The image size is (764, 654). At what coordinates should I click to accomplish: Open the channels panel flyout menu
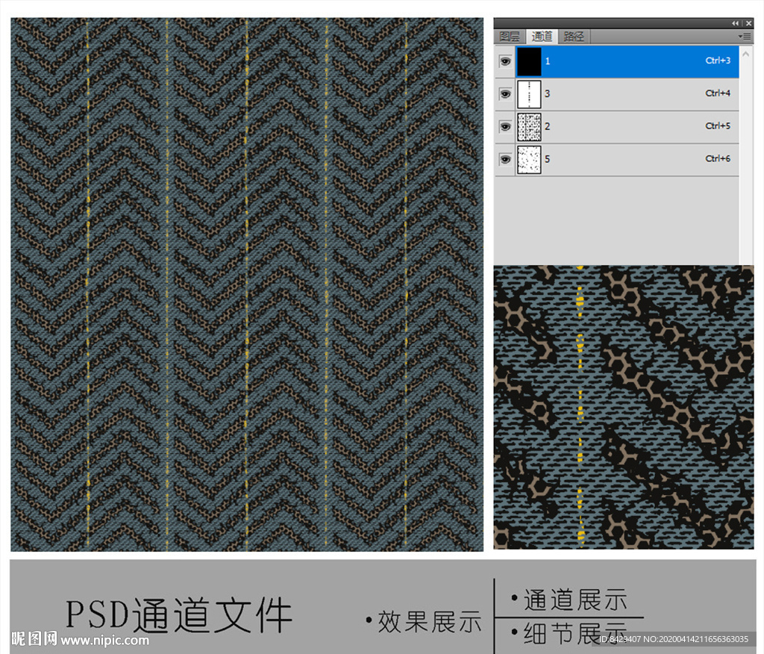(x=744, y=37)
